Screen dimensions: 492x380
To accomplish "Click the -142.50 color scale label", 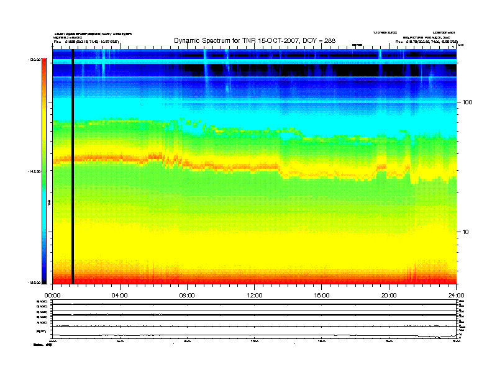I will (35, 171).
